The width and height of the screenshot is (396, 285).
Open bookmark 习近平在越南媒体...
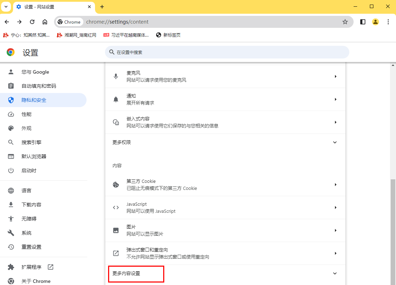[x=126, y=35]
